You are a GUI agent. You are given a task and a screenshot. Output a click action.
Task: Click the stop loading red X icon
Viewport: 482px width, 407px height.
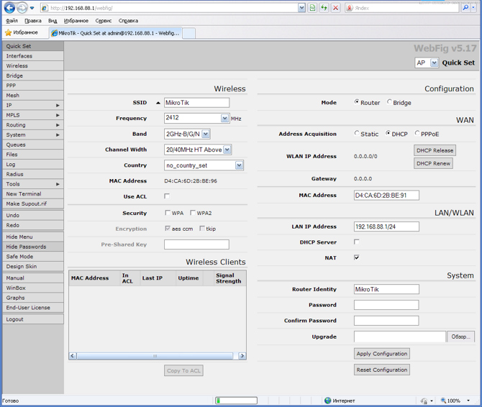point(335,8)
